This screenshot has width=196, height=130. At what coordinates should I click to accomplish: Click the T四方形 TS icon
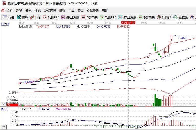point(102,17)
